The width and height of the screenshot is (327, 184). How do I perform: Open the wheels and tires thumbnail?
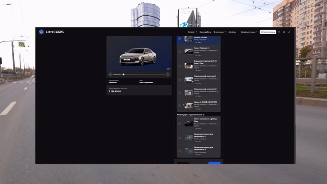click(x=189, y=39)
